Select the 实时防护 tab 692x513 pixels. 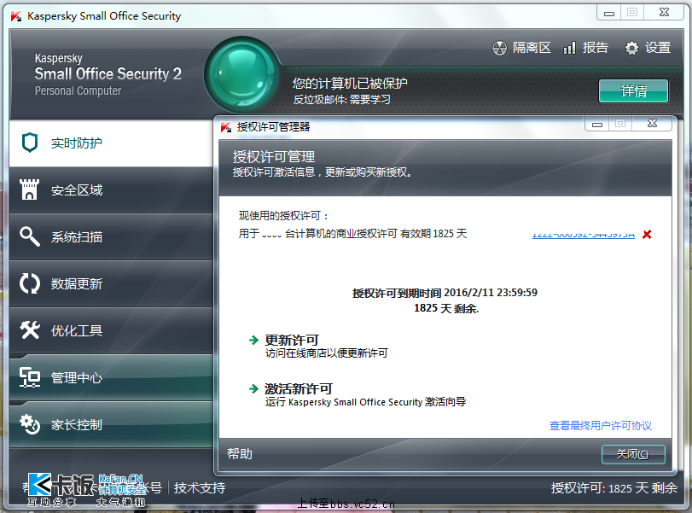pyautogui.click(x=111, y=143)
